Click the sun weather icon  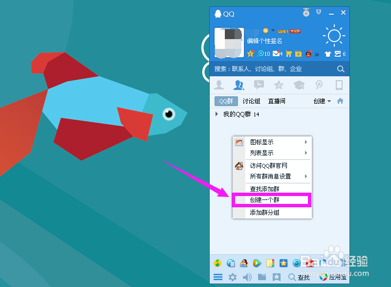(x=334, y=36)
